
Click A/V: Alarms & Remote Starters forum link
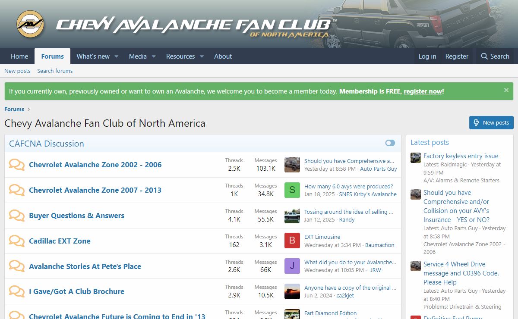pos(461,180)
